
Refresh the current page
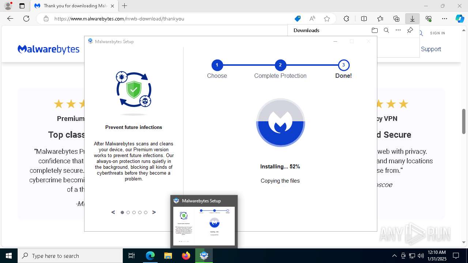click(26, 19)
